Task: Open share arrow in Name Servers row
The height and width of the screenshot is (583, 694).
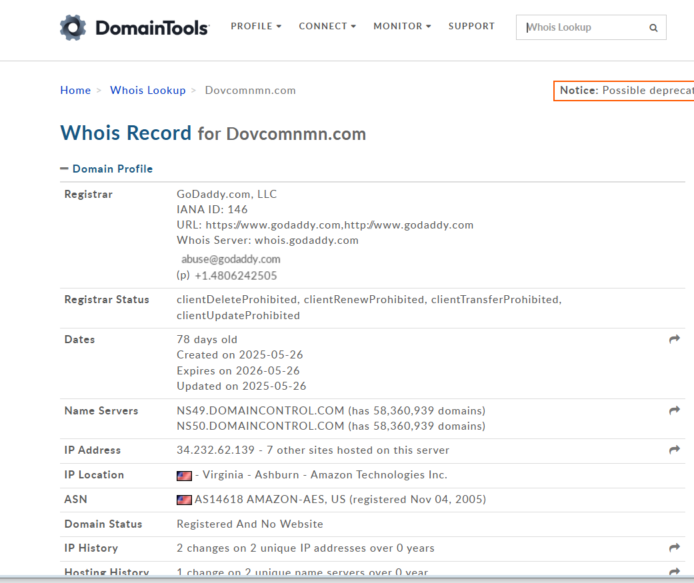Action: tap(674, 410)
